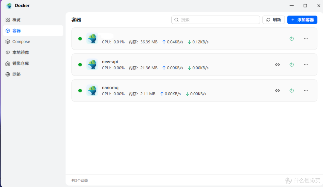This screenshot has width=323, height=187.
Task: Click the 概览 grid icon in sidebar
Action: coord(7,20)
